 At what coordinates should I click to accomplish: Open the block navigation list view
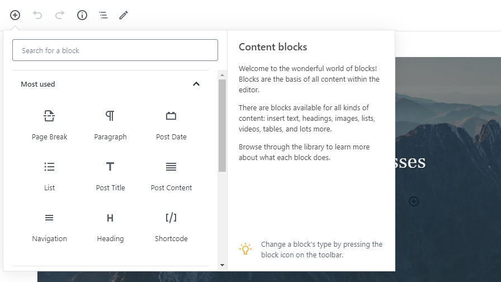click(x=103, y=15)
